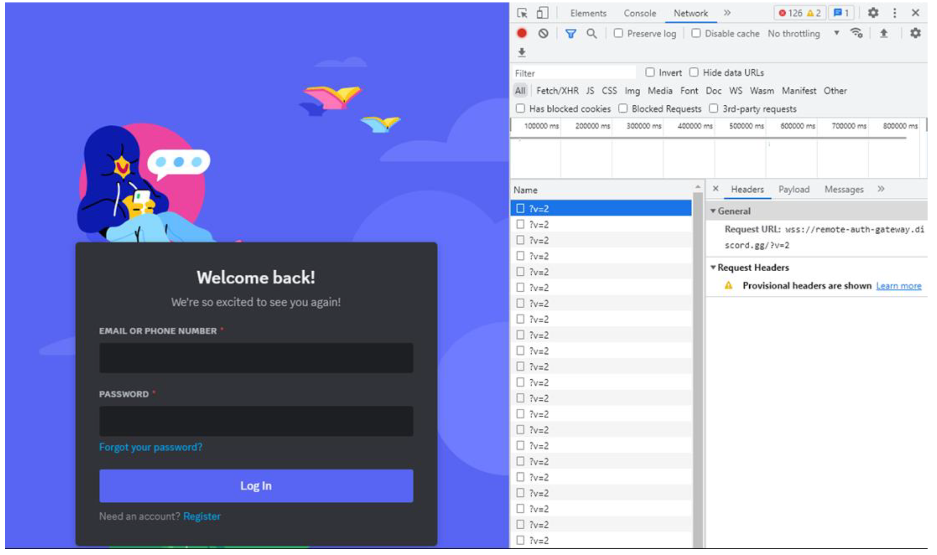Click the import HAR upload icon
This screenshot has width=937, height=555.
[x=884, y=33]
